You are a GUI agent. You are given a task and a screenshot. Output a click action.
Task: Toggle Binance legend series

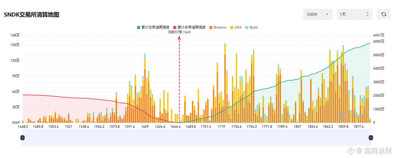[x=218, y=27]
